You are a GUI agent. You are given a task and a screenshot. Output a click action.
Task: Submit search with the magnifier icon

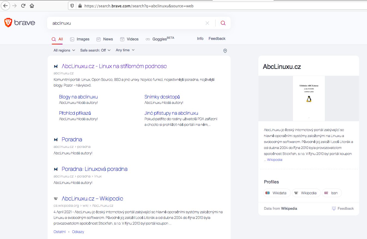tap(223, 23)
